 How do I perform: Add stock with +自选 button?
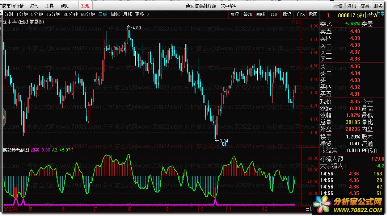point(300,14)
